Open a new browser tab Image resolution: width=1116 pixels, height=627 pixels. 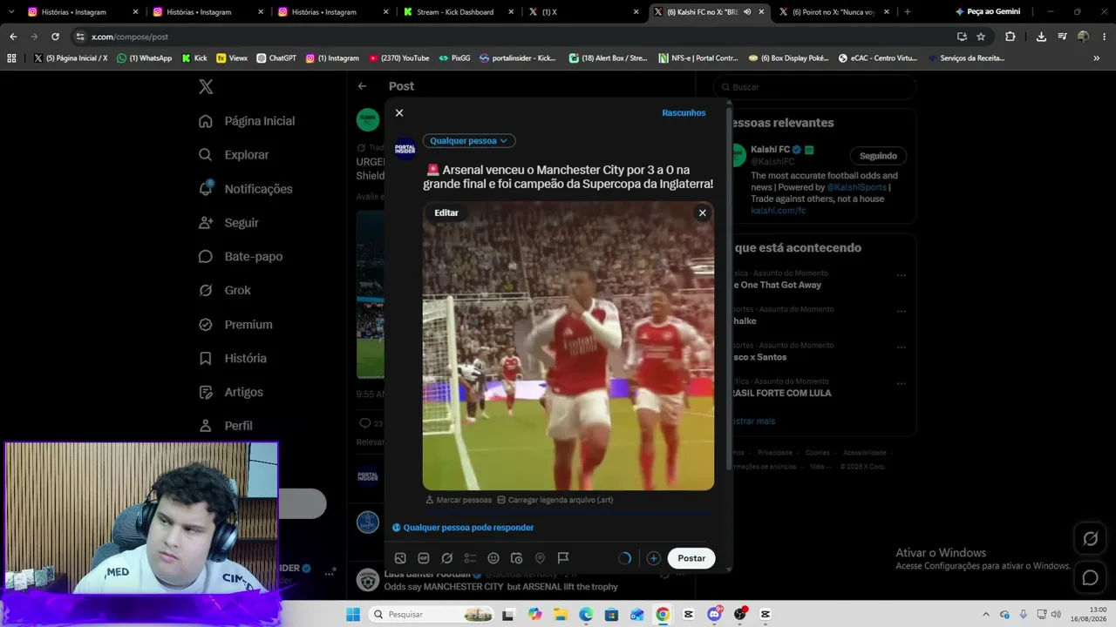click(x=908, y=12)
